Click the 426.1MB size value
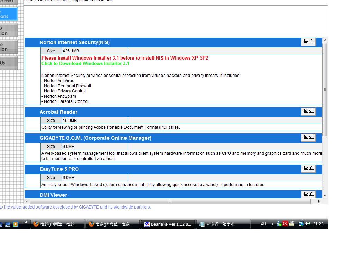The width and height of the screenshot is (354, 266). pyautogui.click(x=71, y=51)
